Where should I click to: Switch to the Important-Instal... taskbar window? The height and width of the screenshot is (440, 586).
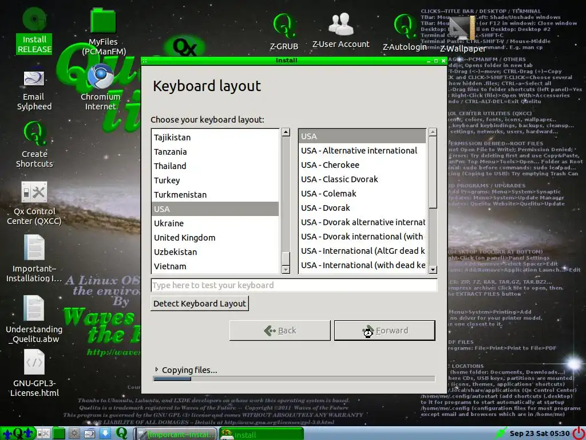tap(176, 434)
